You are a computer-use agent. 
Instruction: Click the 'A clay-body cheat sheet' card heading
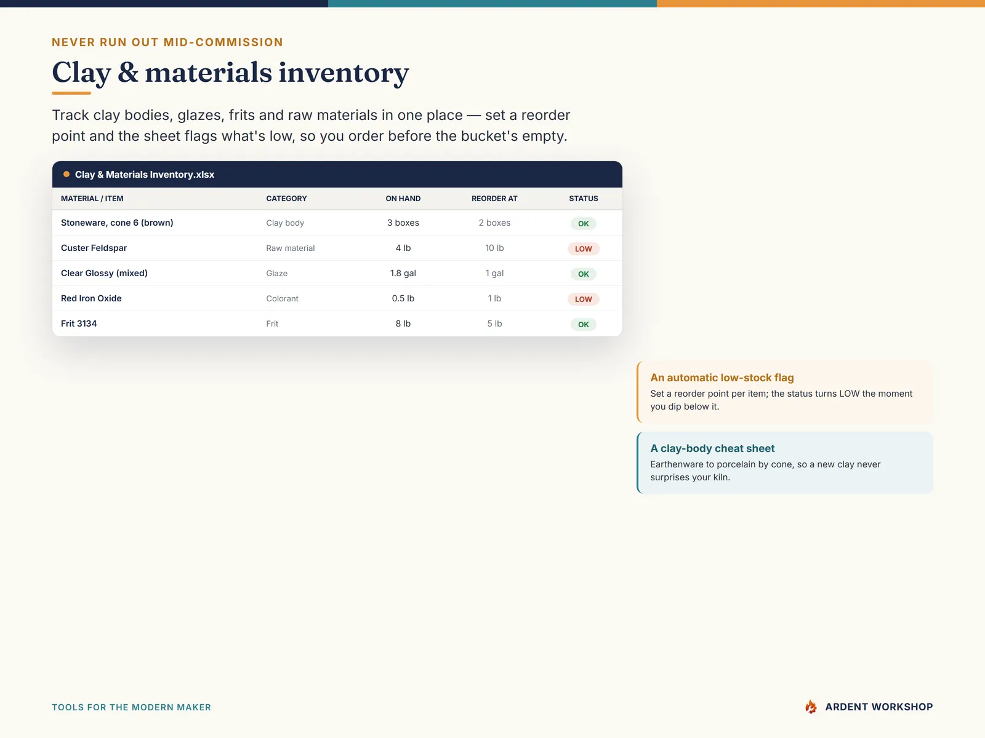pyautogui.click(x=712, y=448)
